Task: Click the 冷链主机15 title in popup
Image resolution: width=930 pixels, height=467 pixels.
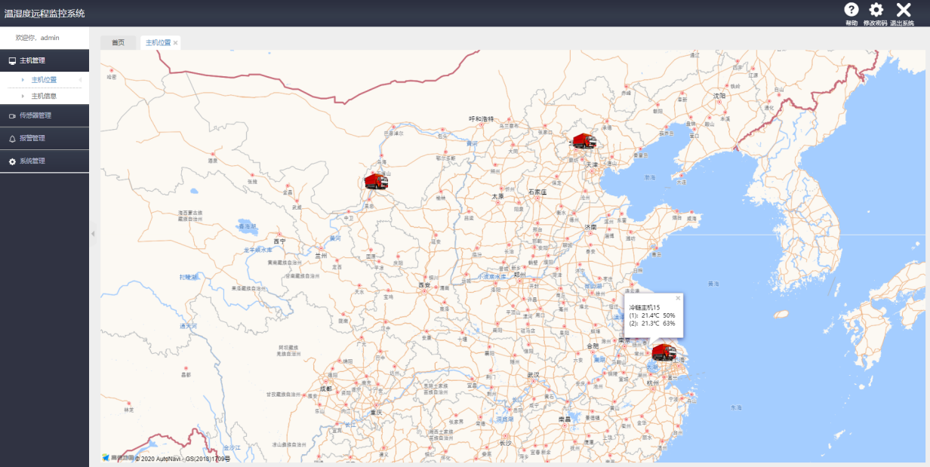Action: 645,307
